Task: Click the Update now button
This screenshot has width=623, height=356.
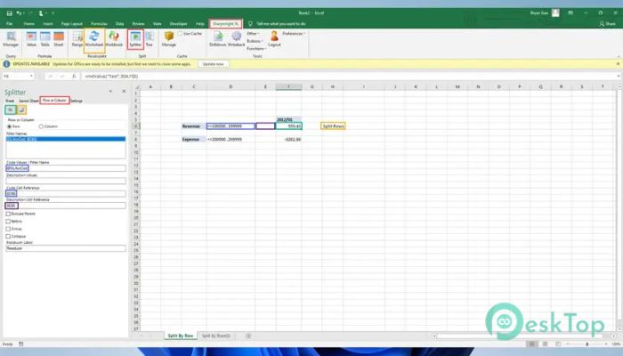Action: point(214,64)
